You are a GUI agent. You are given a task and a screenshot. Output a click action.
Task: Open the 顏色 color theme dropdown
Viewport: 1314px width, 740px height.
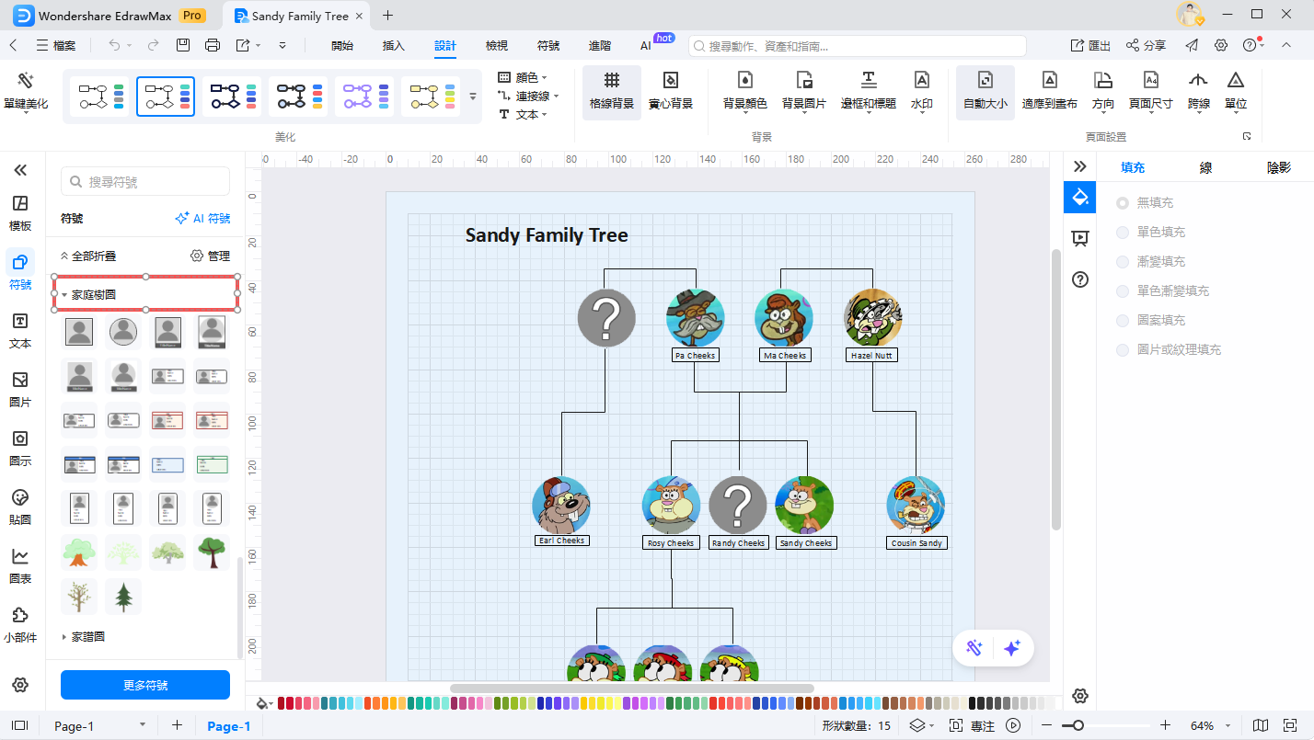point(523,77)
